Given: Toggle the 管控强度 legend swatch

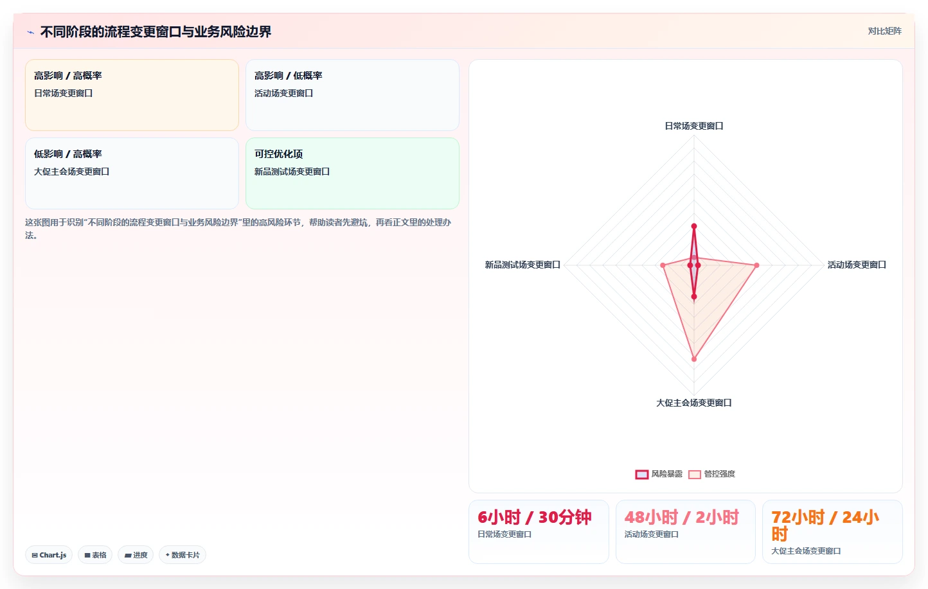Looking at the screenshot, I should [x=694, y=474].
